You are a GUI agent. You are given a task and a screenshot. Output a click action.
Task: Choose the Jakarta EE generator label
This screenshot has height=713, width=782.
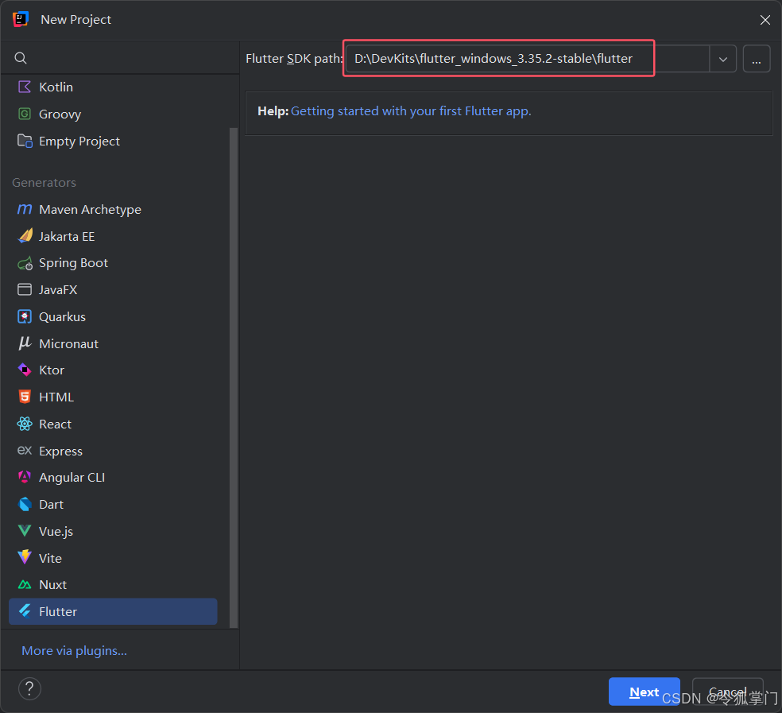coord(67,236)
